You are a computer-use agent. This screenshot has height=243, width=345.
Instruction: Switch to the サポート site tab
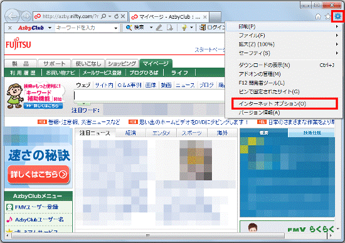pyautogui.click(x=54, y=64)
